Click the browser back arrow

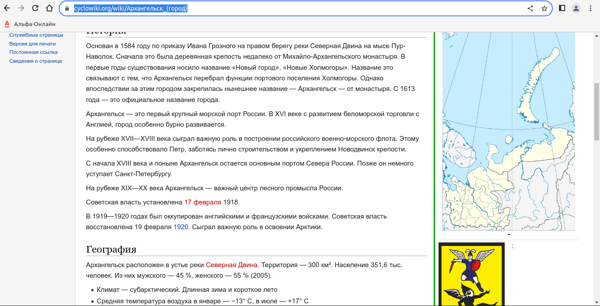[7, 8]
